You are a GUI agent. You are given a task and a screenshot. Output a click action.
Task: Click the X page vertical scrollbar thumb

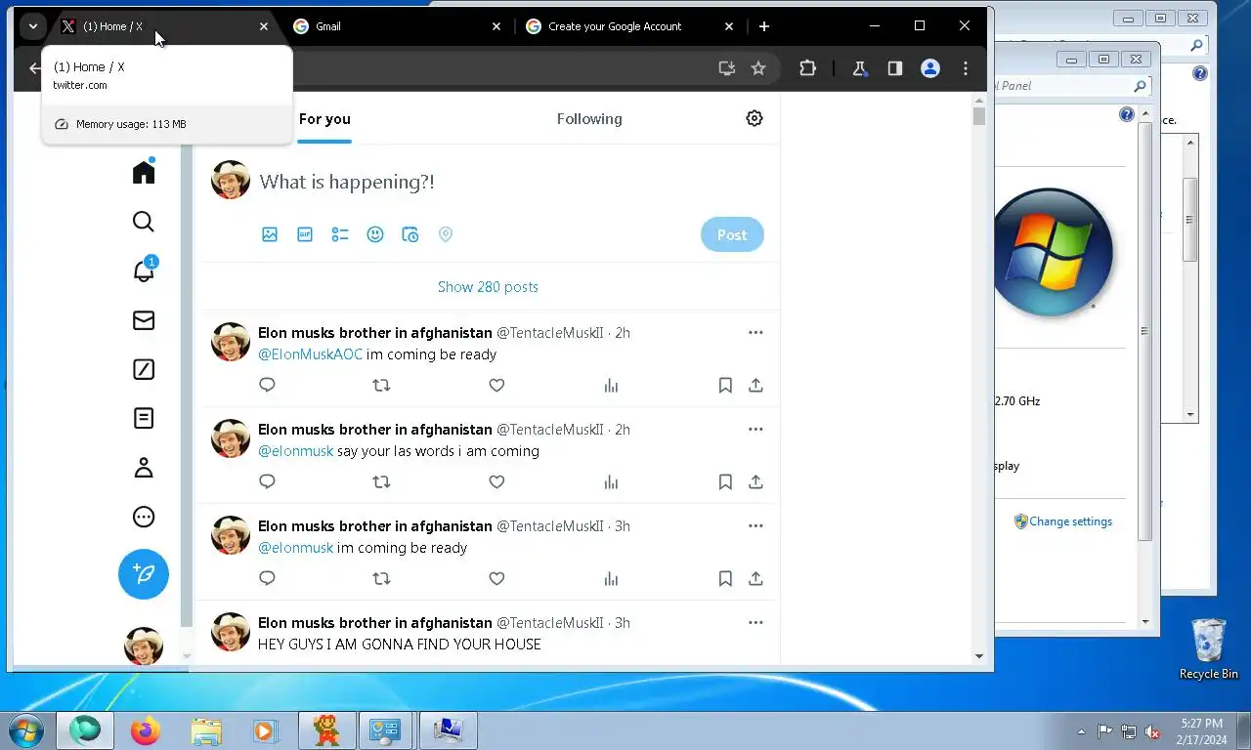(x=979, y=116)
